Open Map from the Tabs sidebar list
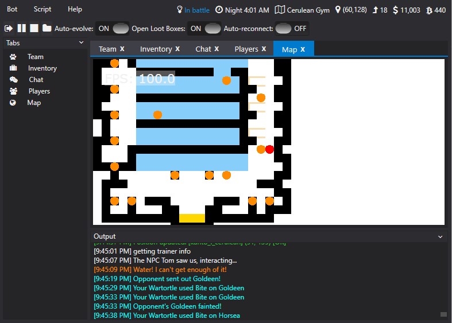The height and width of the screenshot is (323, 452). coord(34,103)
